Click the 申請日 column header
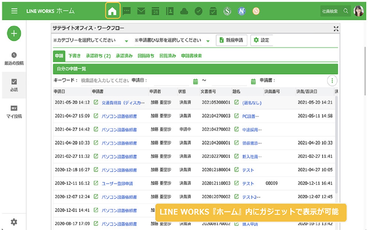Screen dimensions: 368x230 coord(59,91)
